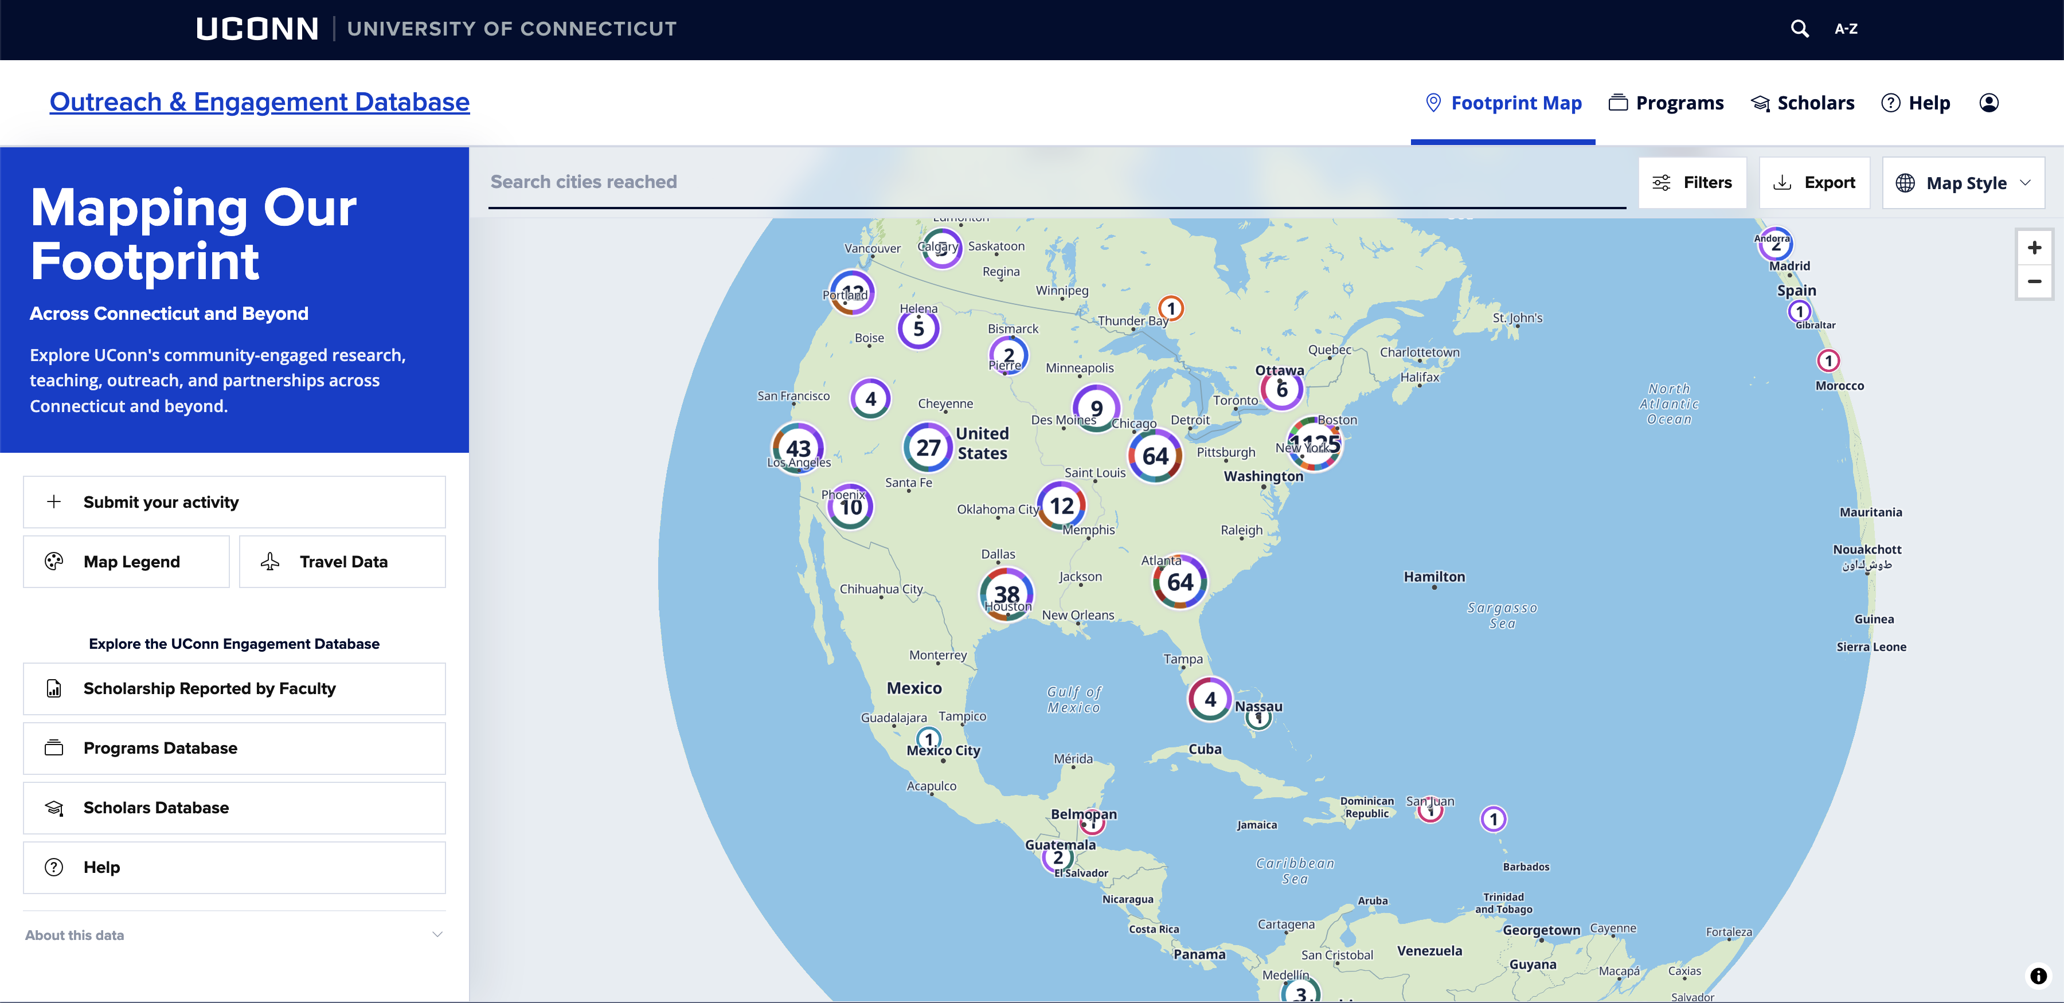Screen dimensions: 2064x1003
Task: Open the Scholars Database
Action: click(234, 808)
